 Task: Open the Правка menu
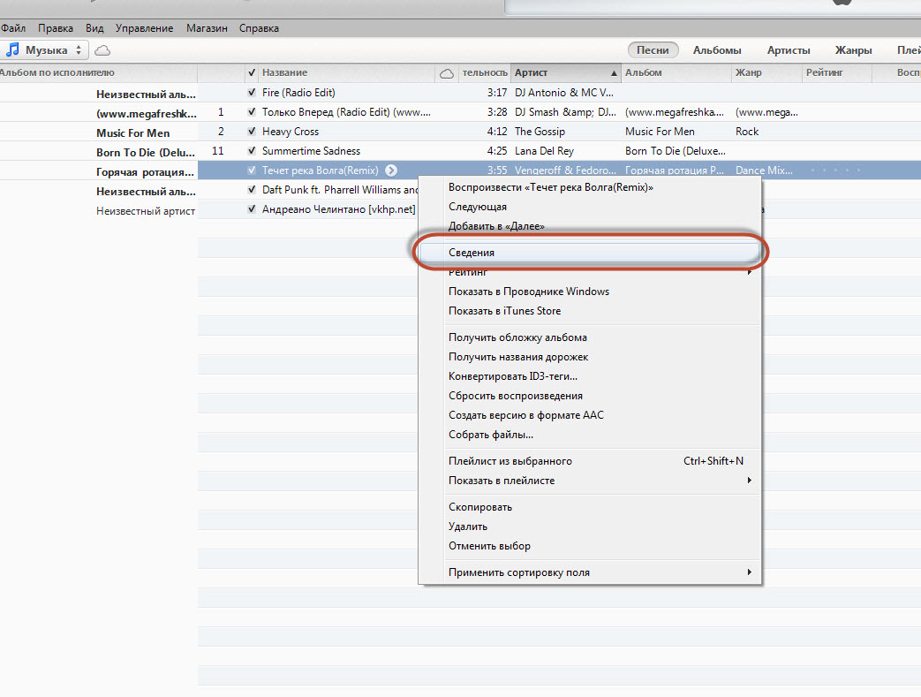(56, 28)
